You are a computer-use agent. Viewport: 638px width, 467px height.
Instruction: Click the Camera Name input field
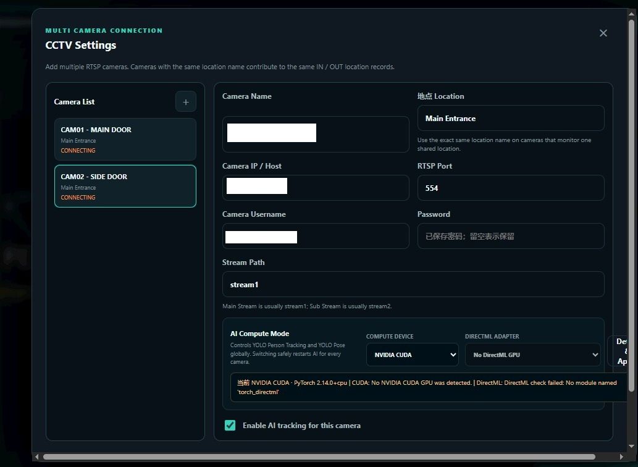[x=316, y=134]
